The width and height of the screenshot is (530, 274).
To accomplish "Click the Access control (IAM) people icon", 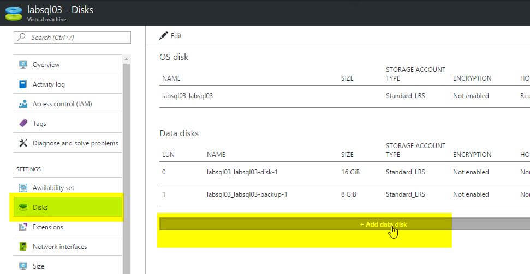I will pyautogui.click(x=23, y=104).
